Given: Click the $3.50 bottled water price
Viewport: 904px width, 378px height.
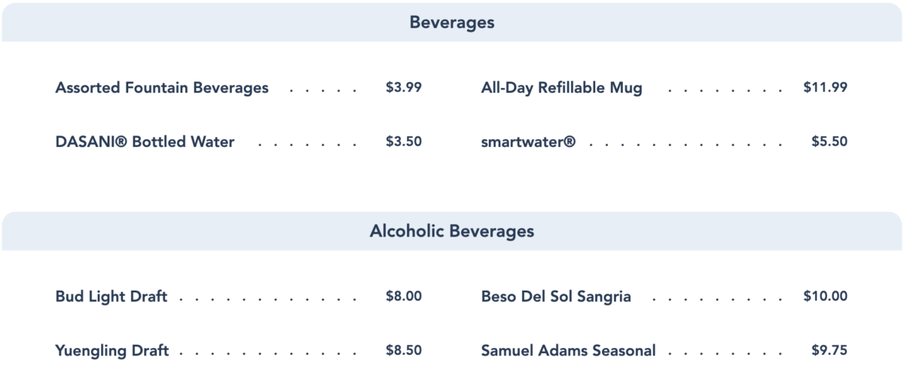Looking at the screenshot, I should pos(403,141).
